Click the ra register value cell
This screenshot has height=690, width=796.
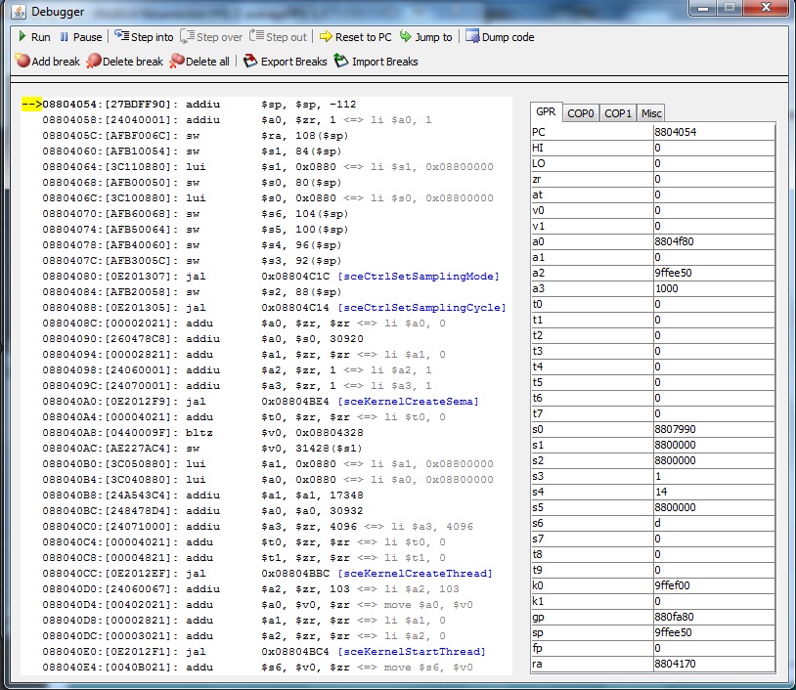tap(713, 664)
